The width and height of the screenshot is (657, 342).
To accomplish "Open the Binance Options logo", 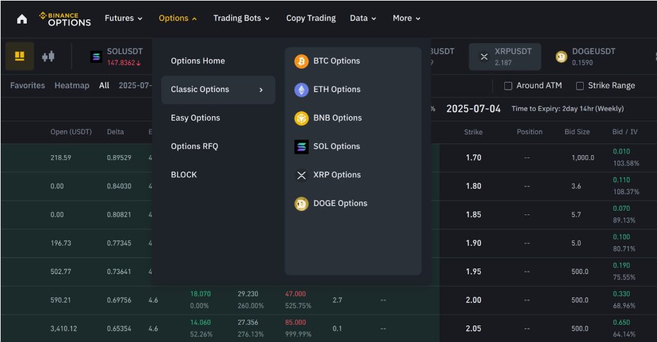I will (65, 19).
